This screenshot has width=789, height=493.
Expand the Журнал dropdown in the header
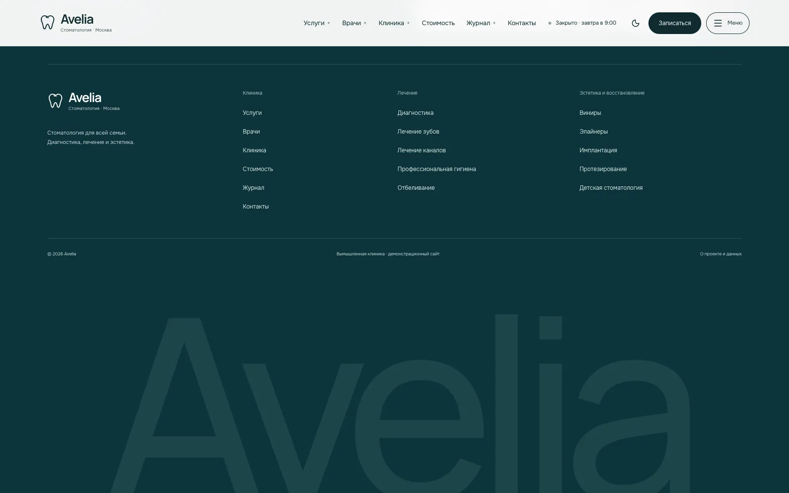coord(481,23)
